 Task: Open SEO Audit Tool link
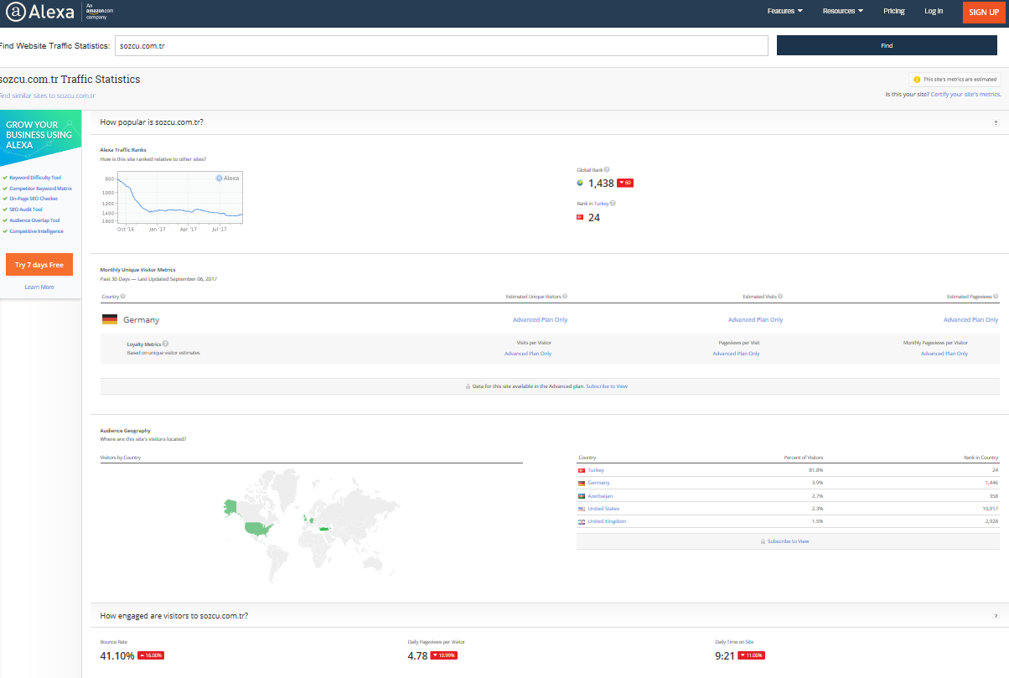[26, 210]
